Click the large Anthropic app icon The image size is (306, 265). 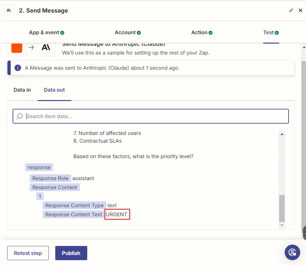tap(46, 47)
